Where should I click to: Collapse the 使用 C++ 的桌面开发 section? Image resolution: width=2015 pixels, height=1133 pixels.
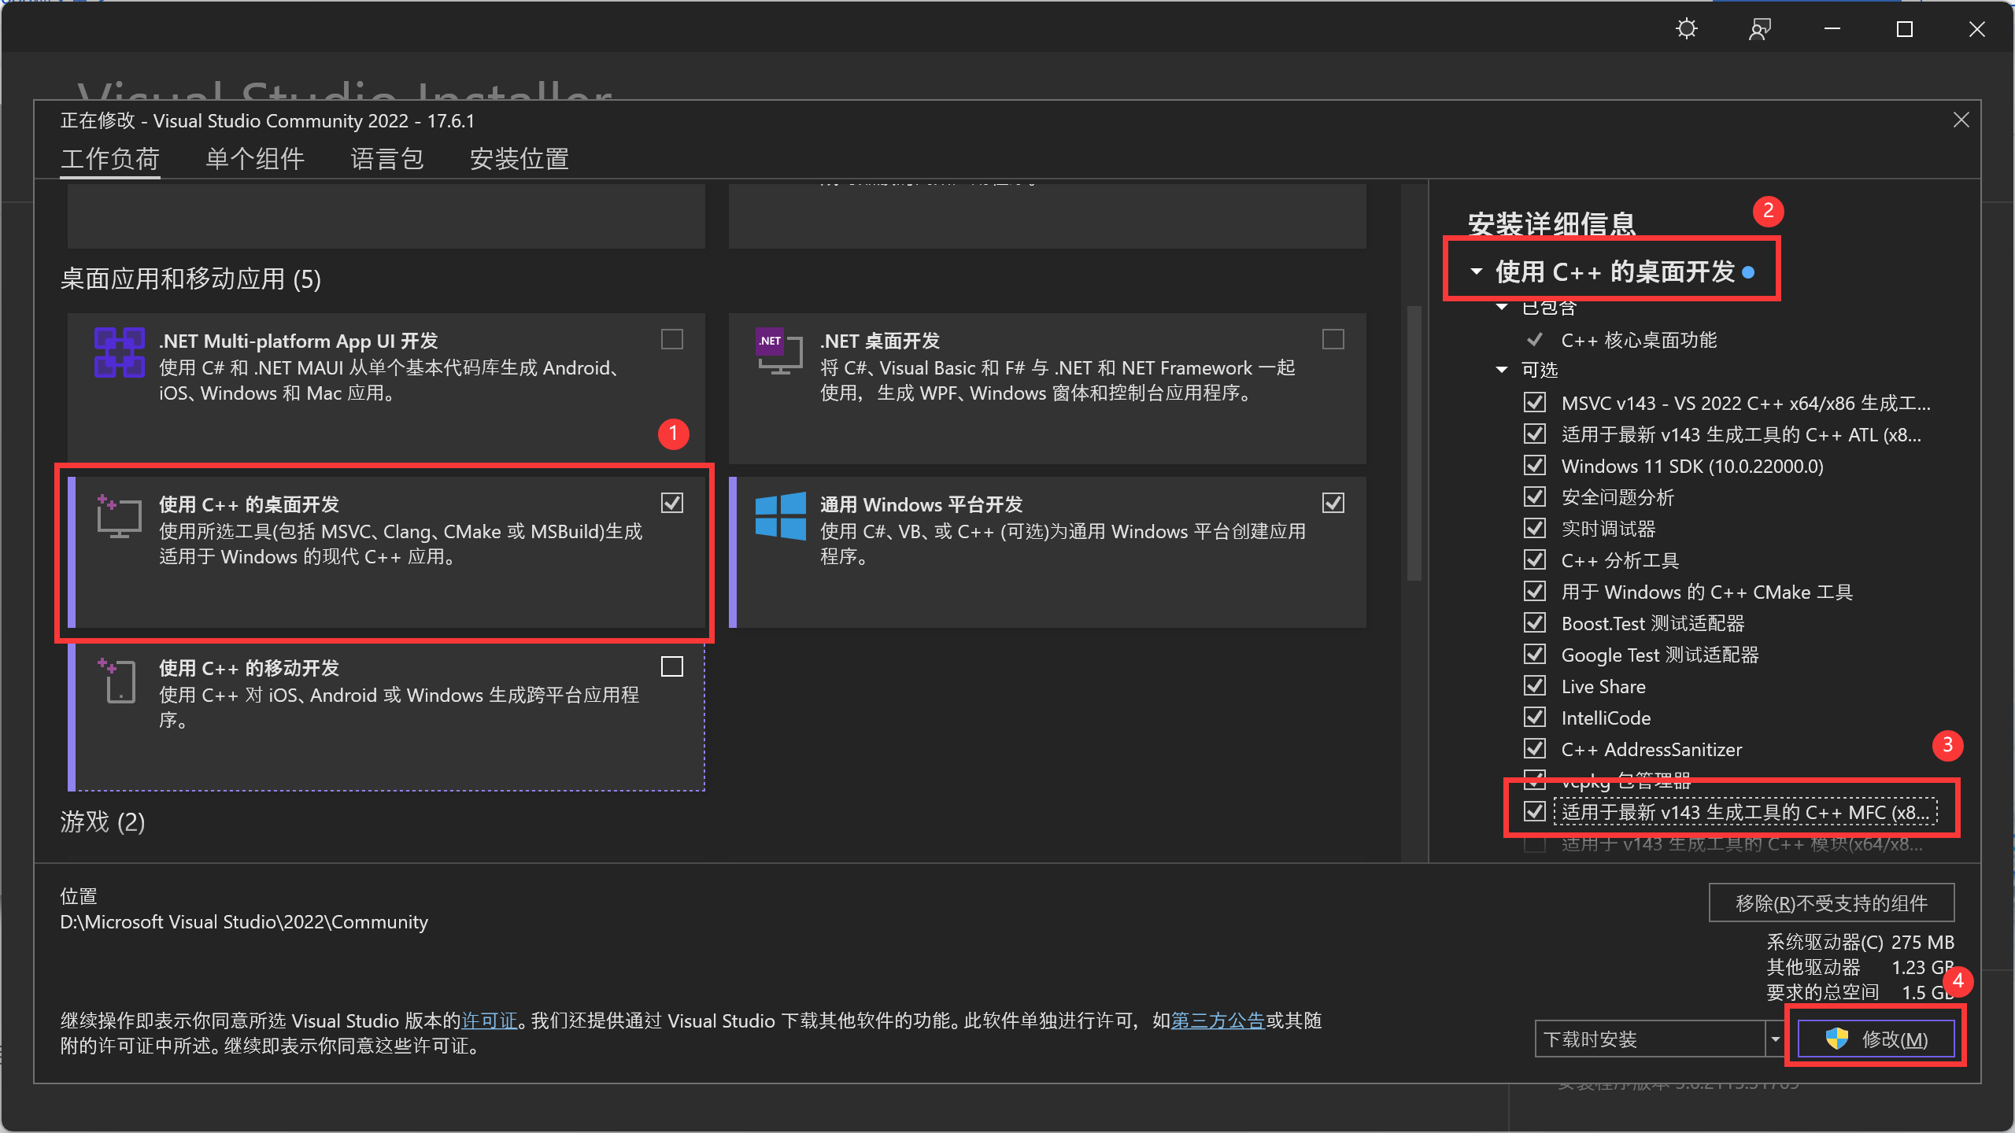1477,272
